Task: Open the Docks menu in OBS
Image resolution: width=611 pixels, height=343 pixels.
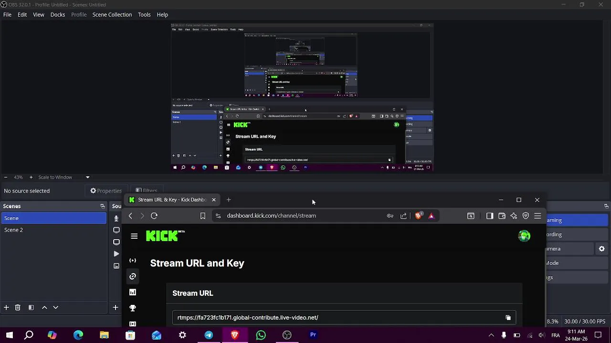Action: click(x=58, y=15)
